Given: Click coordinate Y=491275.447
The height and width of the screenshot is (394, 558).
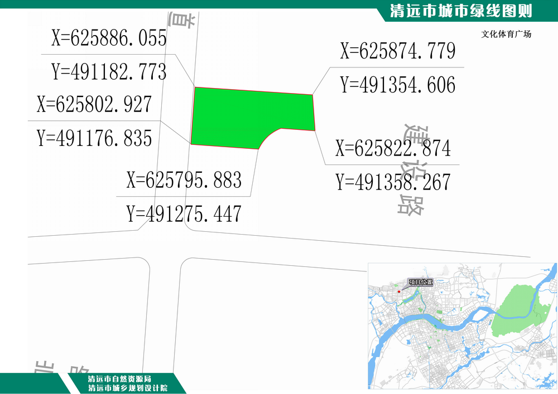Looking at the screenshot, I should 184,213.
